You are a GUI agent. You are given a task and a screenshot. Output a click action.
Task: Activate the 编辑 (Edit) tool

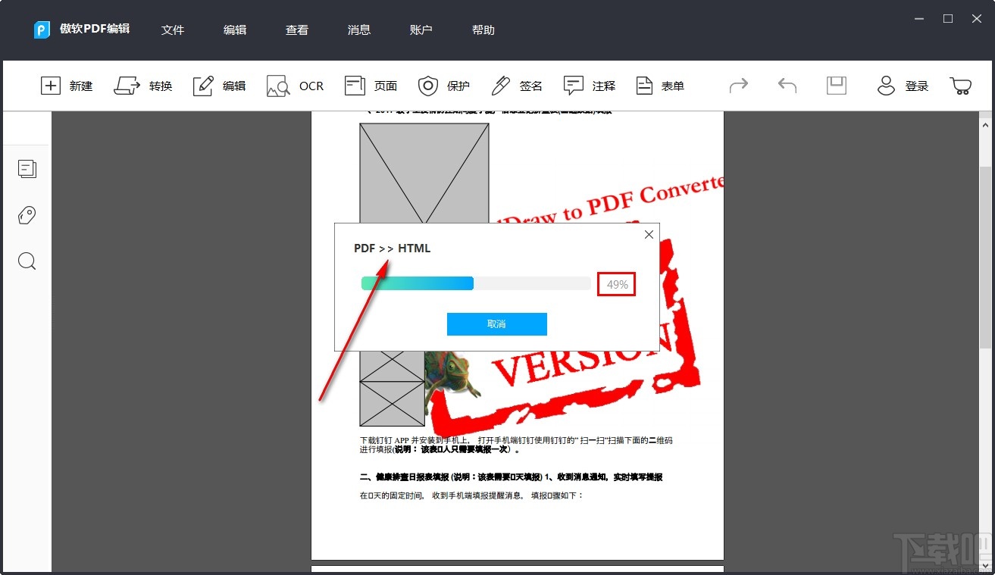[x=219, y=86]
